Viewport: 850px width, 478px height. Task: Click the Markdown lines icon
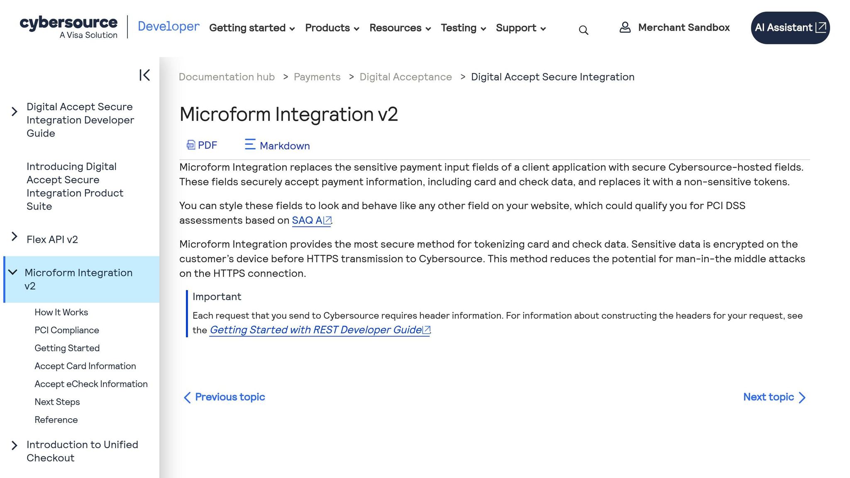click(250, 144)
